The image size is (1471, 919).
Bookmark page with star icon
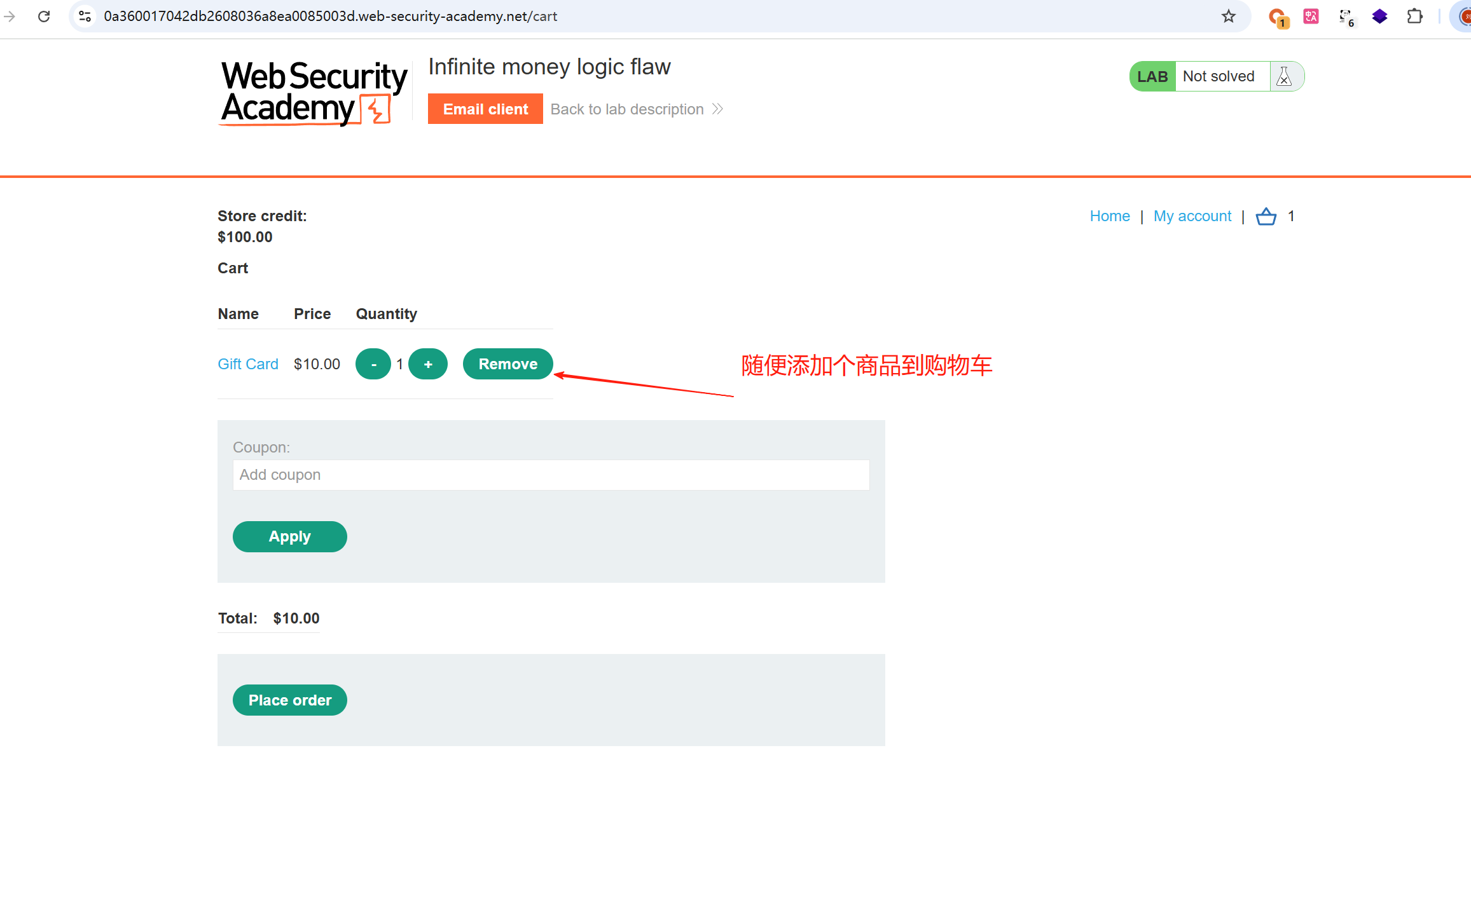click(1228, 17)
